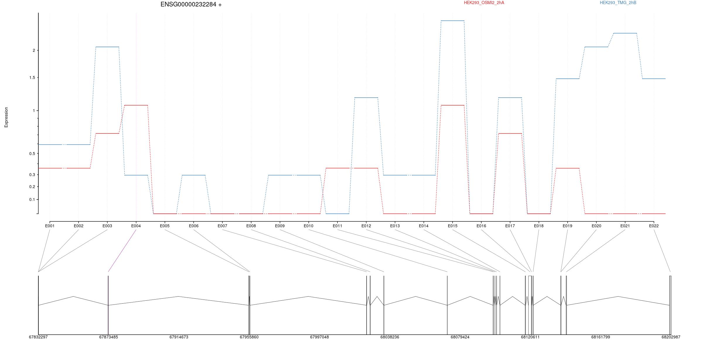The width and height of the screenshot is (703, 351).
Task: Select the HEK293_OSMI2_2hA legend label
Action: point(484,3)
